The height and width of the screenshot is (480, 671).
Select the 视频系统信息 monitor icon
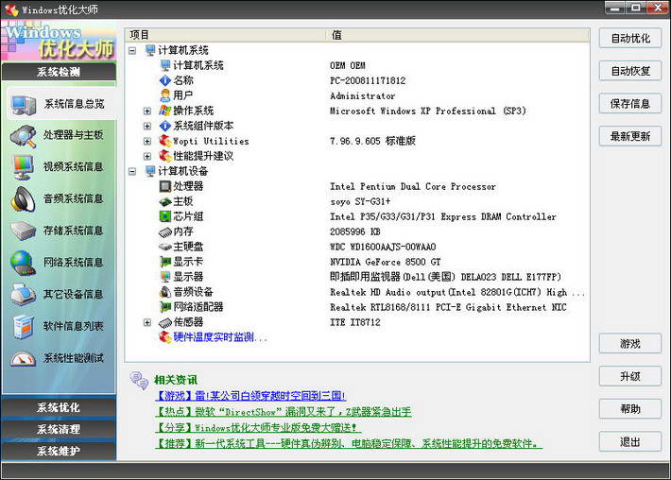24,167
